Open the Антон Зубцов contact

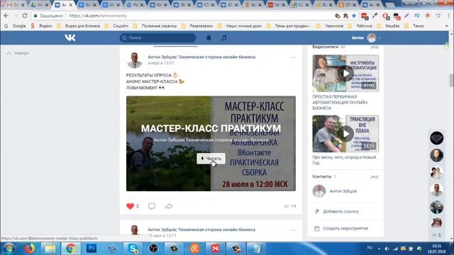pos(343,191)
